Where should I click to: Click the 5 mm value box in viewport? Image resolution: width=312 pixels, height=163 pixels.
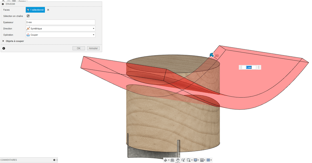coord(249,67)
